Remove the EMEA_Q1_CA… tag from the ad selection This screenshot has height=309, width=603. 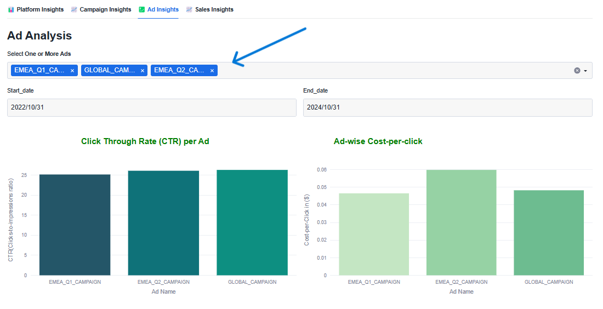[72, 71]
